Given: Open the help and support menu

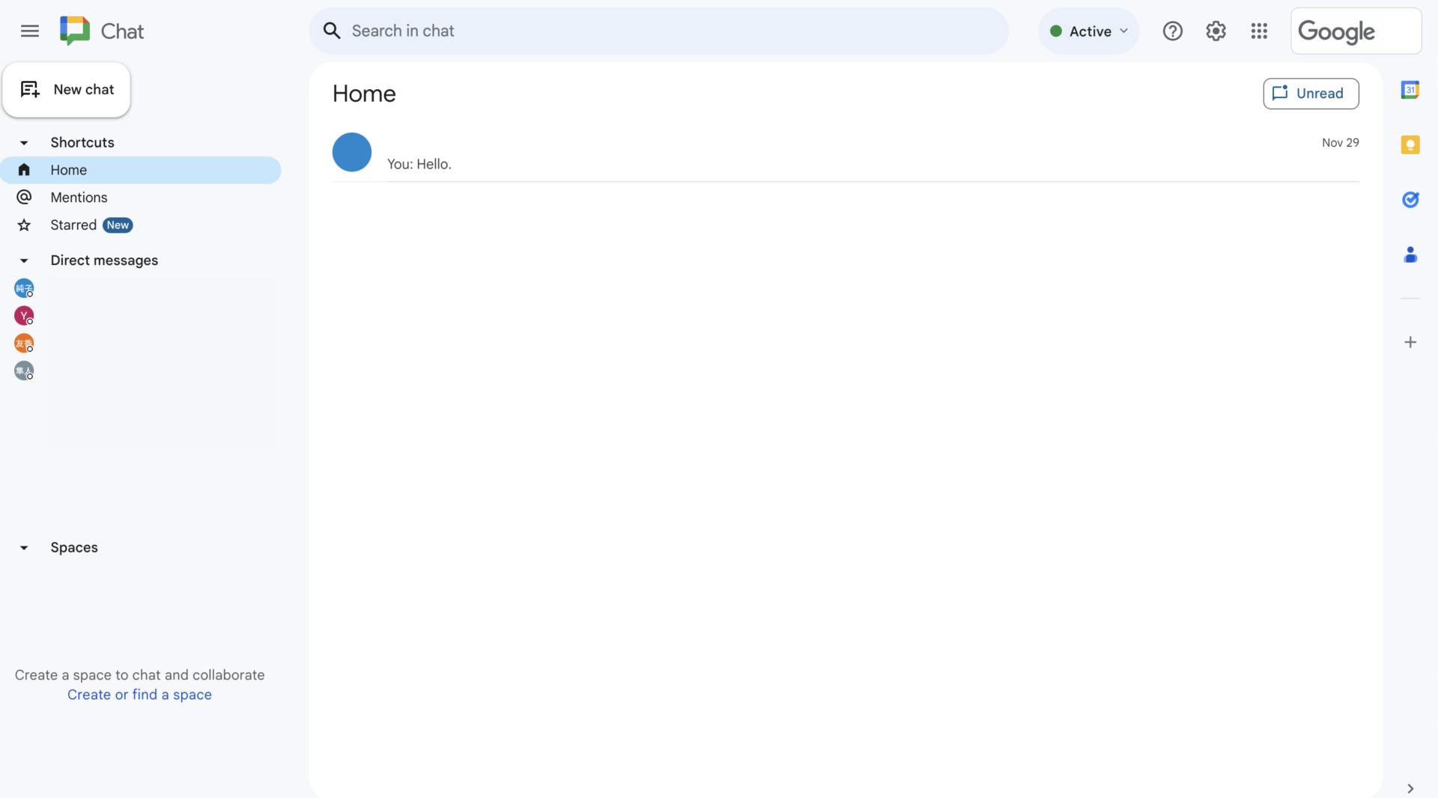Looking at the screenshot, I should 1172,31.
